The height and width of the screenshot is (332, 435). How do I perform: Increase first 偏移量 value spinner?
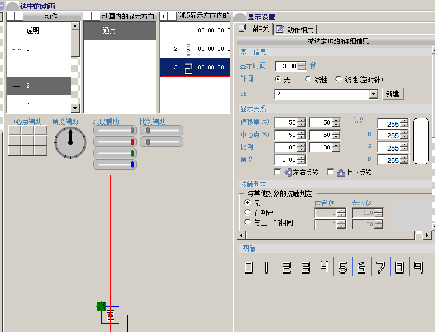tap(301, 120)
